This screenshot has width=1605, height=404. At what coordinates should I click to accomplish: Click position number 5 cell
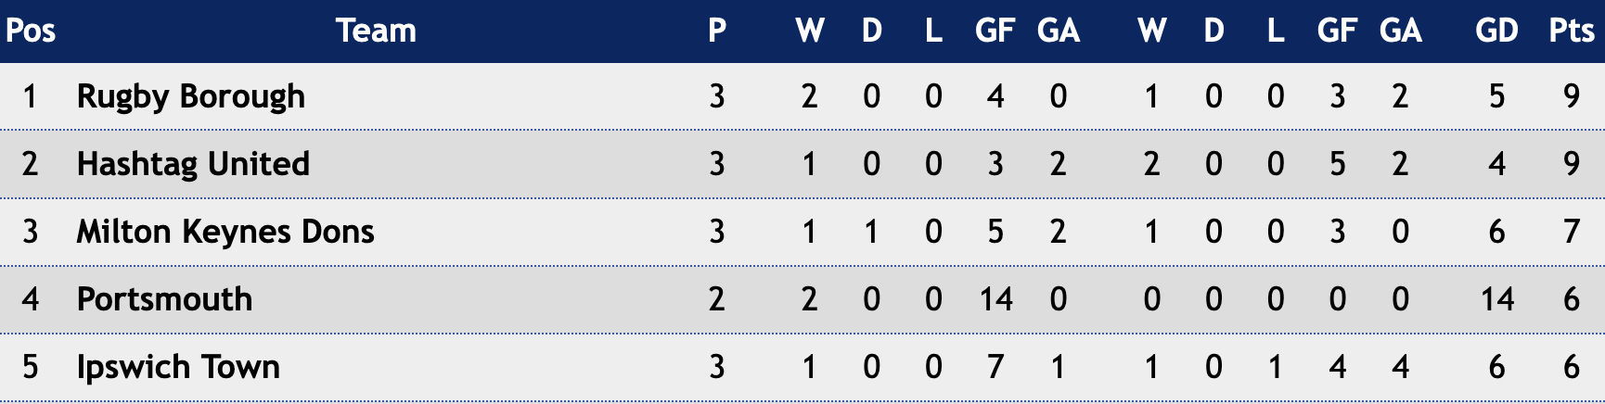[30, 366]
